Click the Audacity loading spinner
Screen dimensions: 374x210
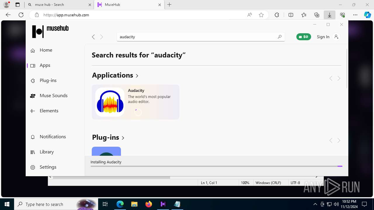pos(138,112)
